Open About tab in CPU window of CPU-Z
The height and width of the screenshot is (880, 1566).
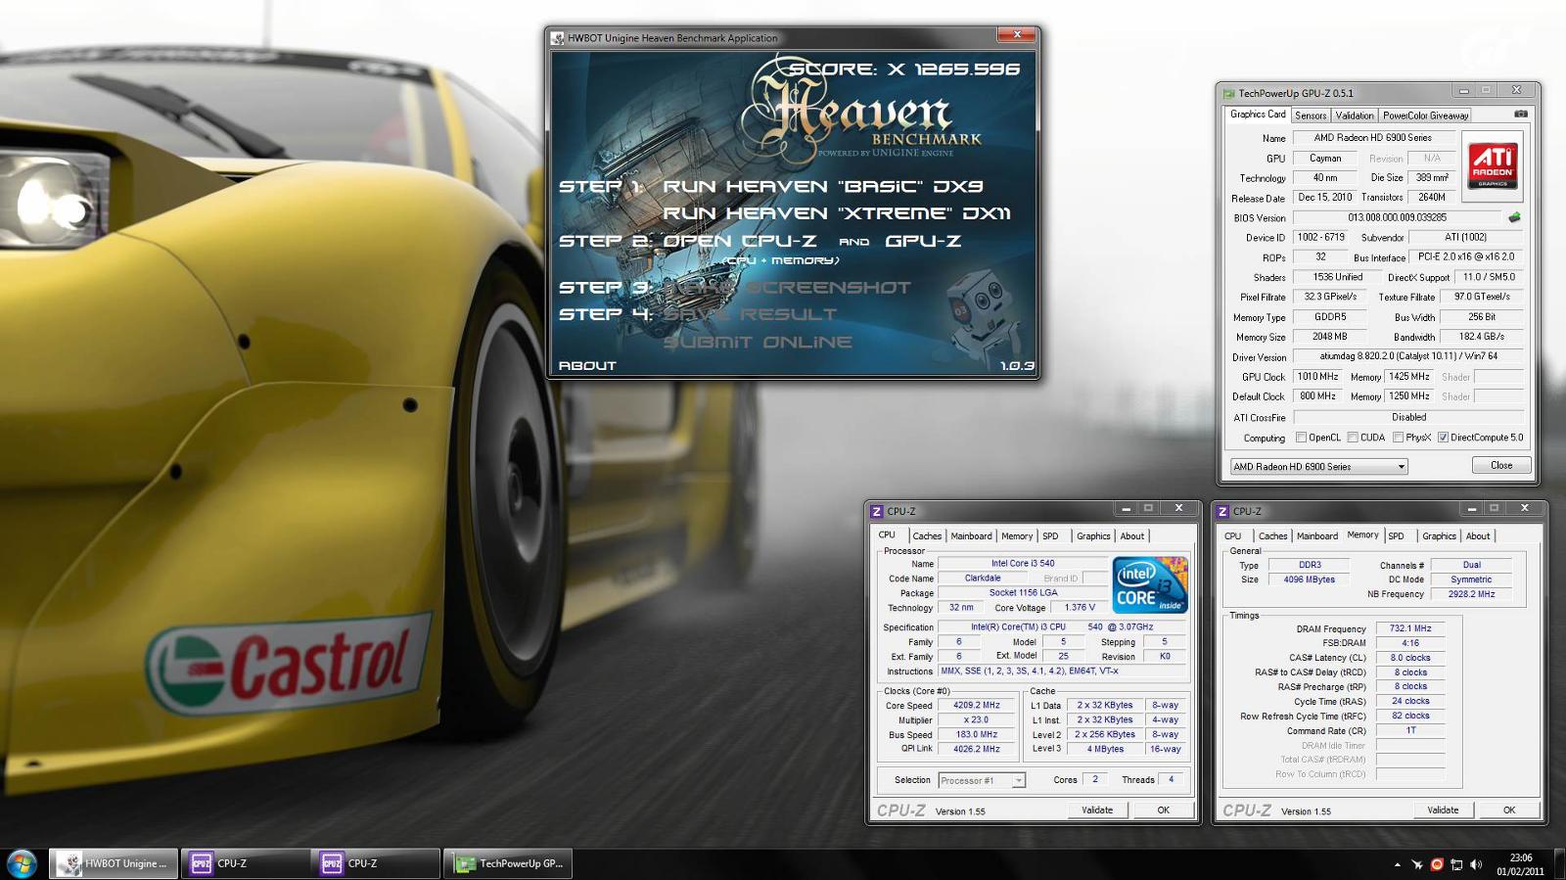(x=1132, y=536)
